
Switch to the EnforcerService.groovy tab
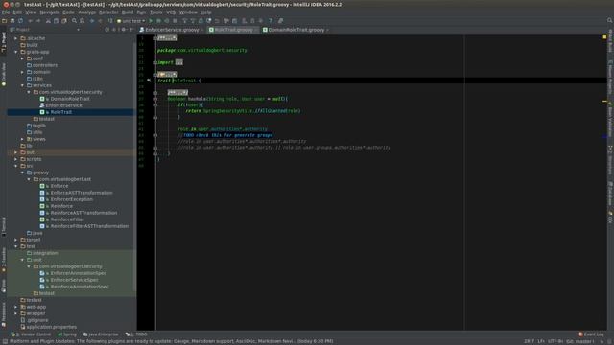click(x=172, y=30)
